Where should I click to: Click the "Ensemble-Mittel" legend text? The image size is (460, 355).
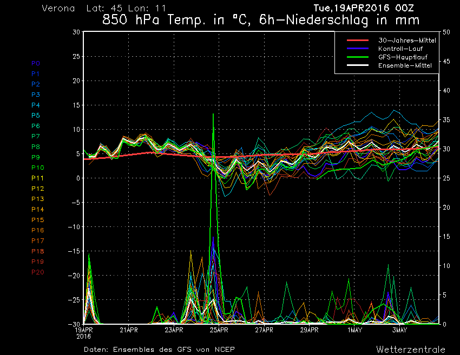coord(405,65)
